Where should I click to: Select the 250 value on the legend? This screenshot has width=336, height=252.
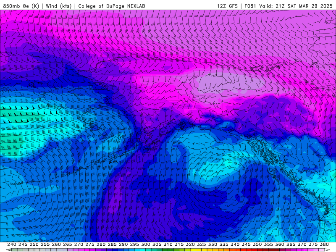tap(34, 244)
